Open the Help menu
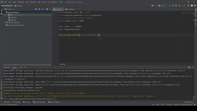197x111 pixels. pyautogui.click(x=61, y=2)
